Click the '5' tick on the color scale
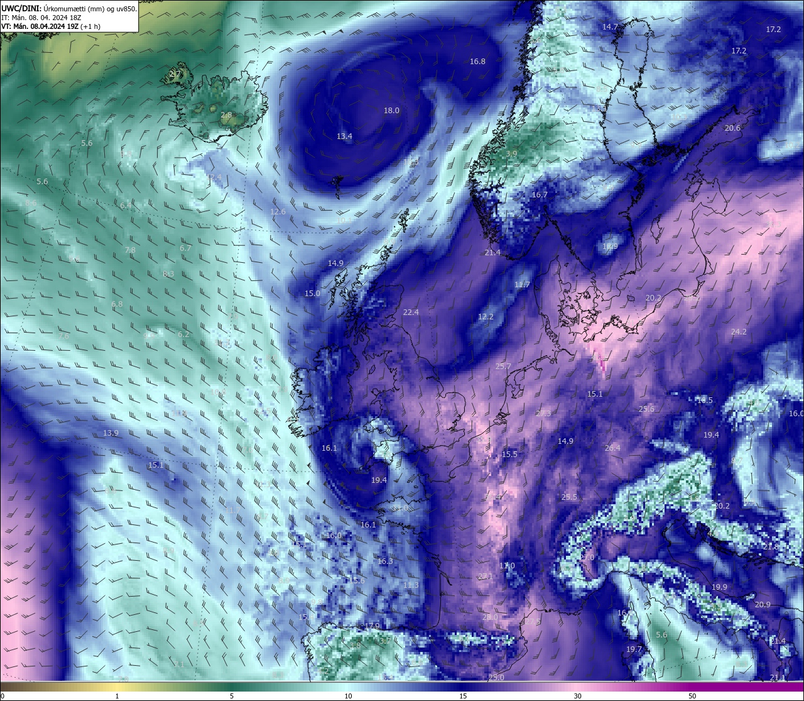This screenshot has width=804, height=701. click(x=232, y=696)
